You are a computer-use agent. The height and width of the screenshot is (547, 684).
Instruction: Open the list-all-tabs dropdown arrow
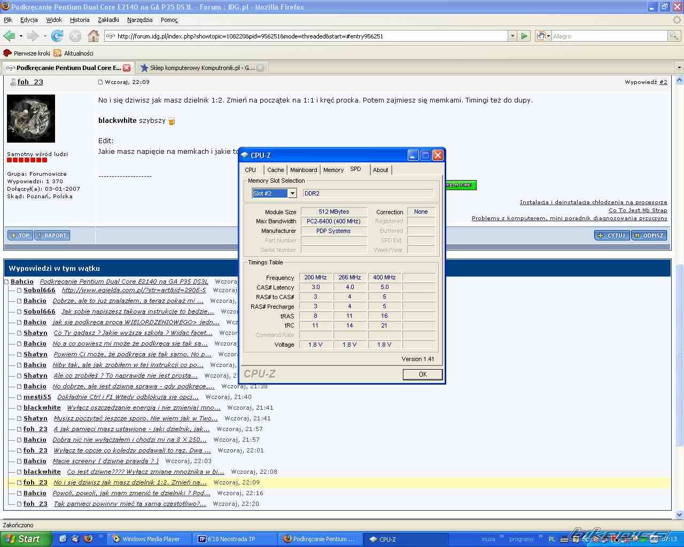pos(679,68)
